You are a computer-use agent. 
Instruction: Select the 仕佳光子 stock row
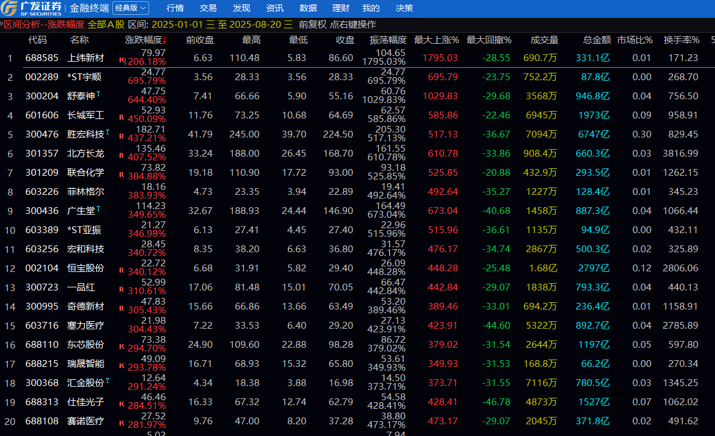[357, 402]
